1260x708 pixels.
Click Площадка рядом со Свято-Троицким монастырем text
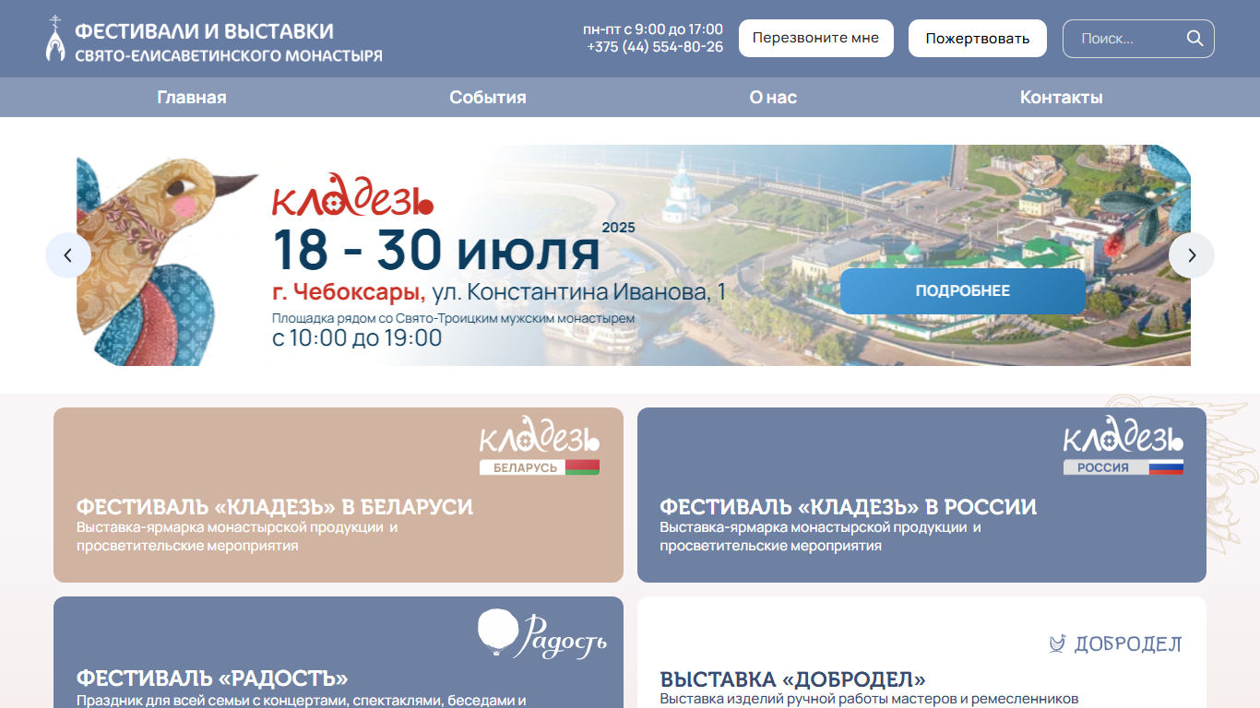(x=454, y=318)
